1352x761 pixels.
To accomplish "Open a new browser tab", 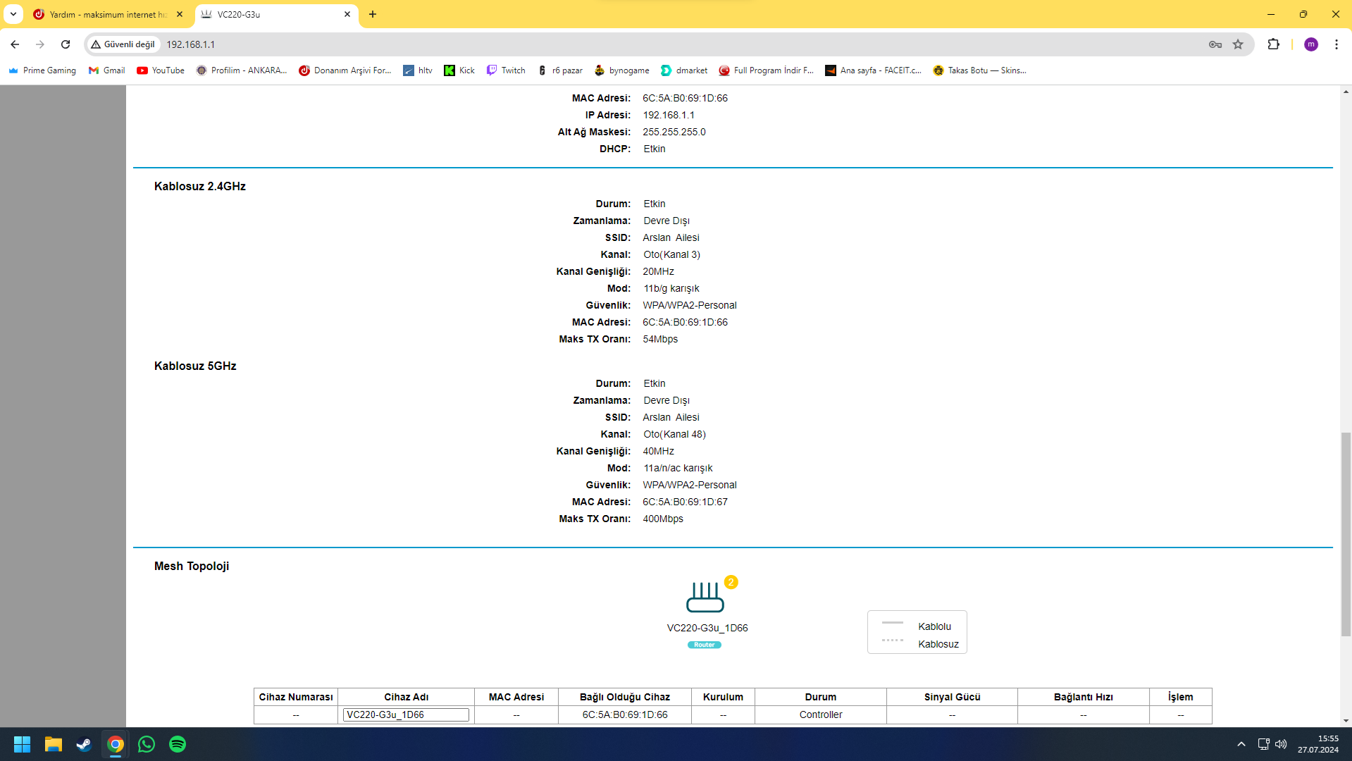I will coord(373,14).
